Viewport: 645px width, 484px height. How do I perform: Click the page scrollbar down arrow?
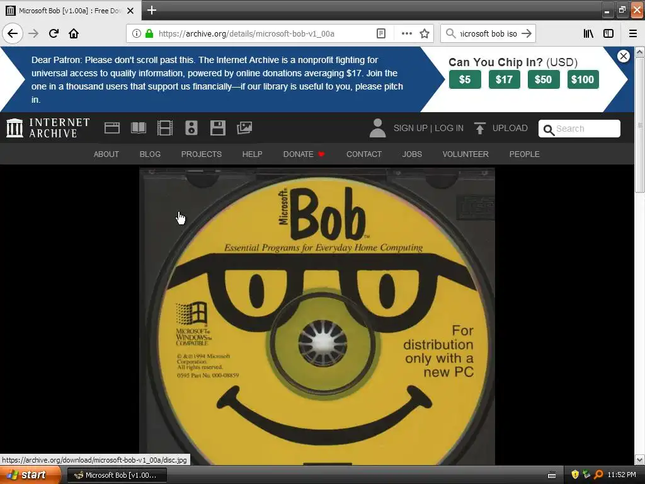coord(640,459)
